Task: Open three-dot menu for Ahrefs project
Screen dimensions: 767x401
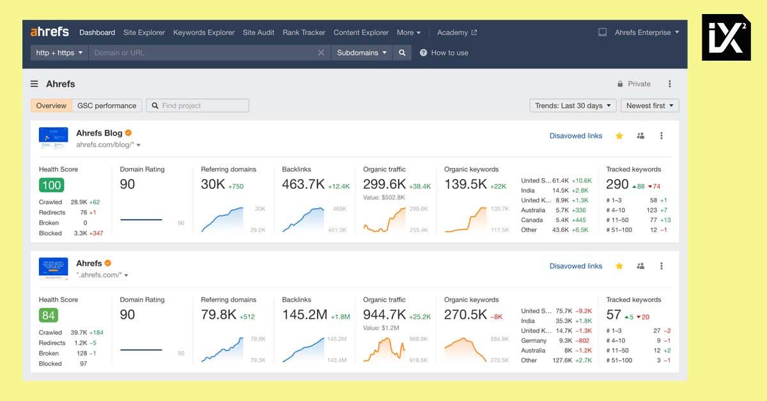Action: (x=662, y=266)
